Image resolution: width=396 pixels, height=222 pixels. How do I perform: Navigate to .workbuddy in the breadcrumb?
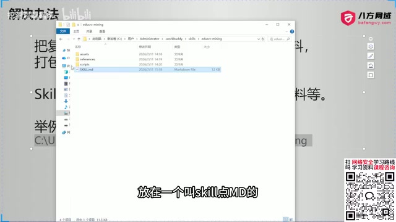tap(174, 39)
